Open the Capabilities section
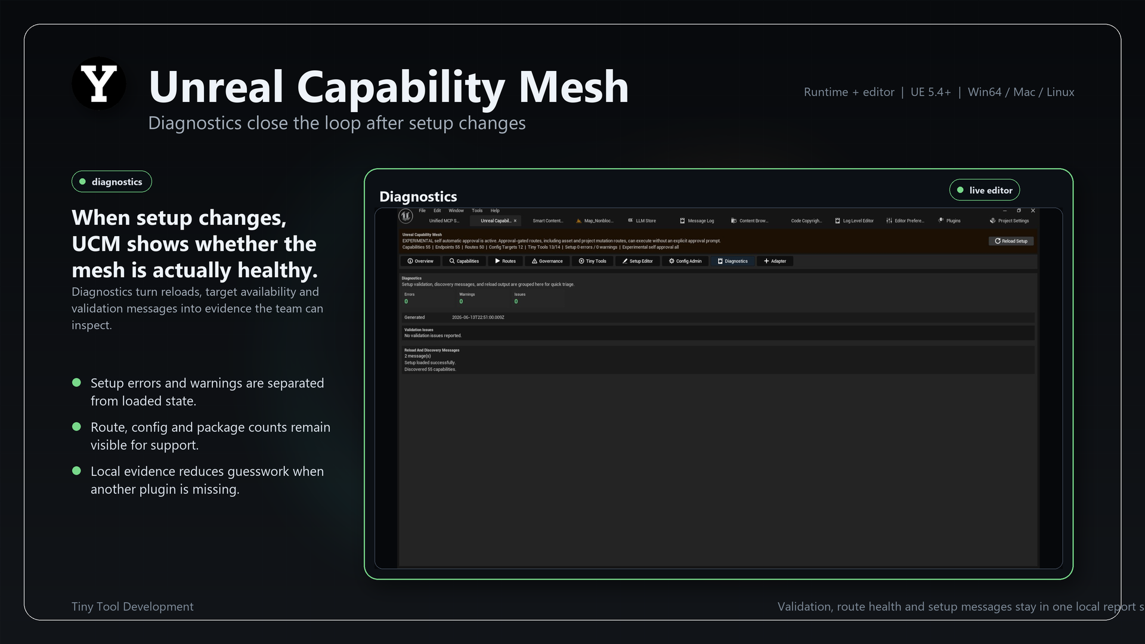1145x644 pixels. pos(465,261)
